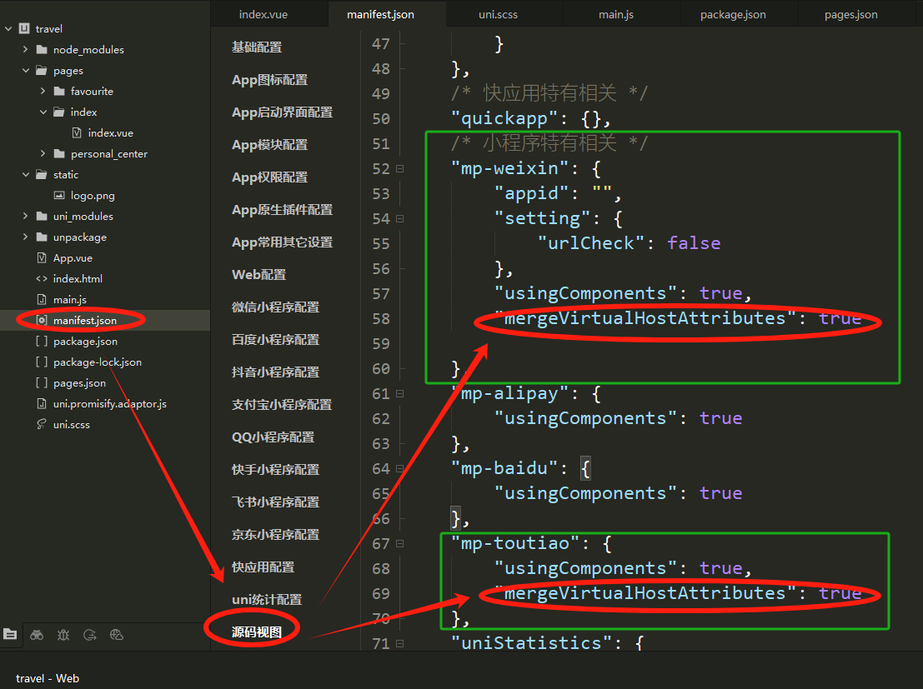923x689 pixels.
Task: Fold the mp-toutiao block at line 67
Action: click(x=400, y=544)
